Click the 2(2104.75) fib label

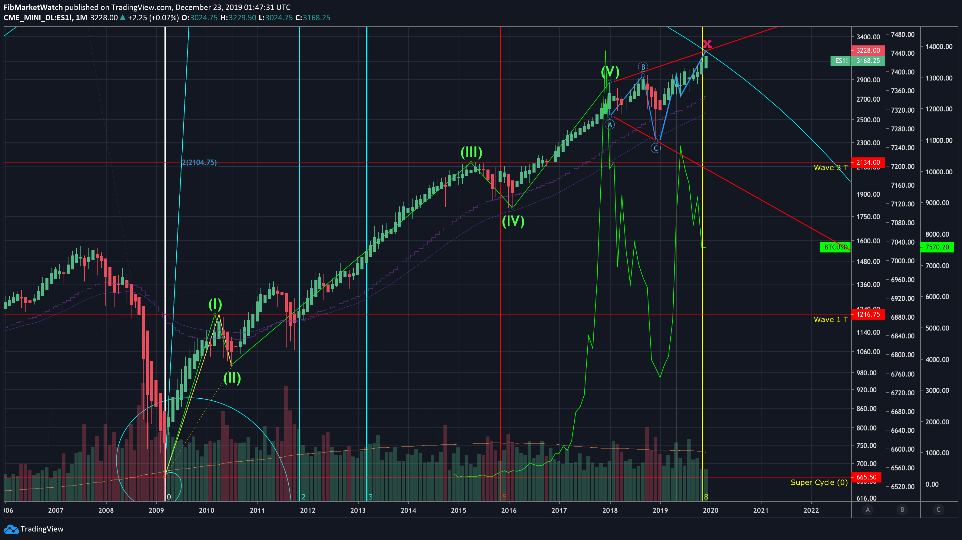coord(199,162)
